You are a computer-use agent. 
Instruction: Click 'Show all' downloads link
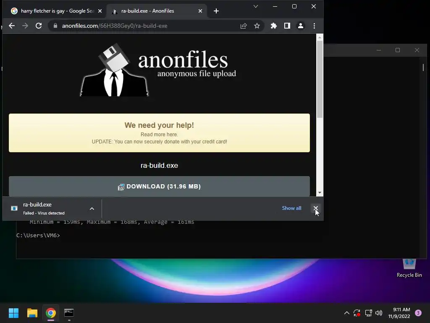(291, 208)
